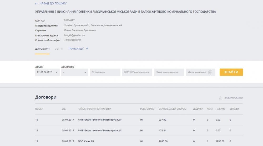The width and height of the screenshot is (263, 146).
Task: Click the Завантажити download link
Action: (233, 98)
